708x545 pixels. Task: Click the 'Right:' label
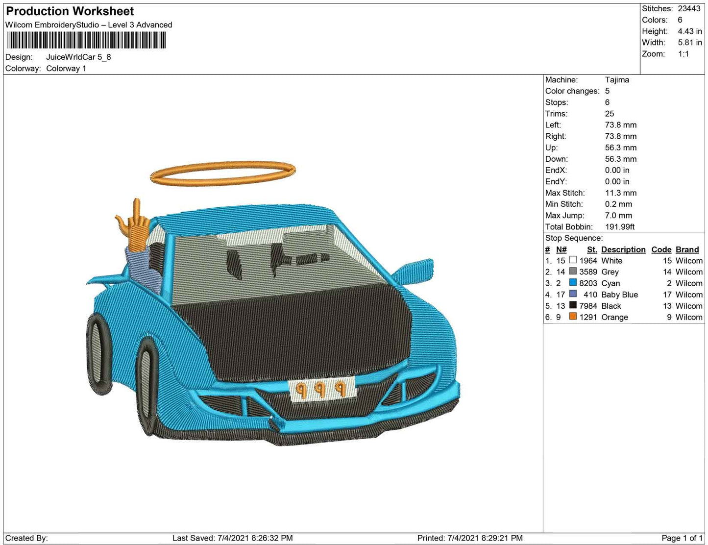(556, 136)
